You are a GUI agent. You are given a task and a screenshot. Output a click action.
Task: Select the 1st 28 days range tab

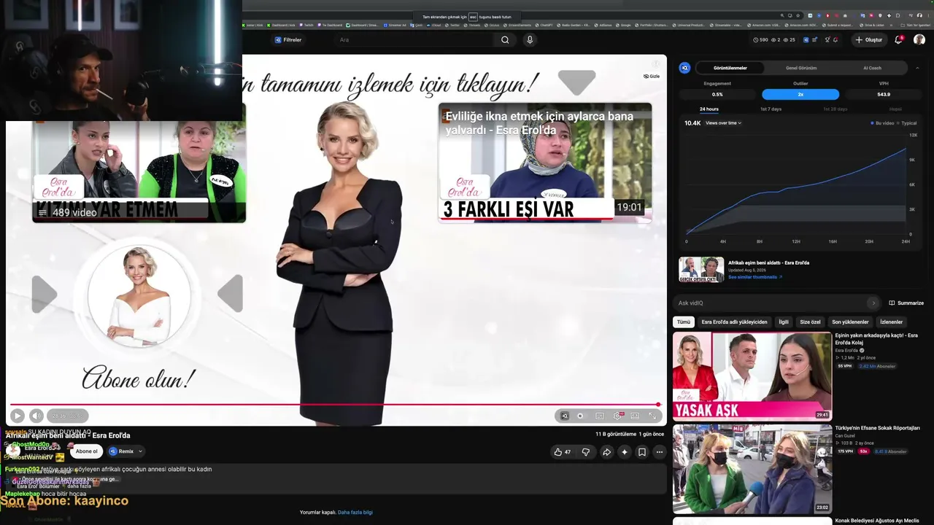pos(835,109)
